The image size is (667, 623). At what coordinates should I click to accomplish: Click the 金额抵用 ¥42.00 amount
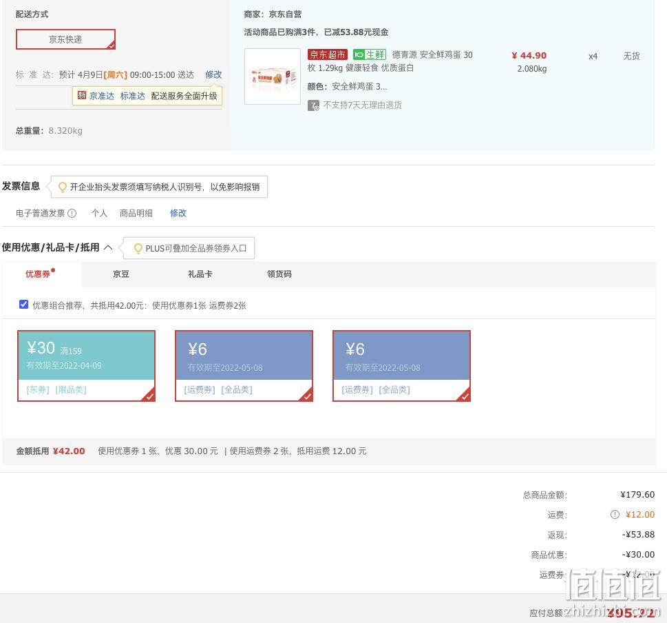coord(68,451)
